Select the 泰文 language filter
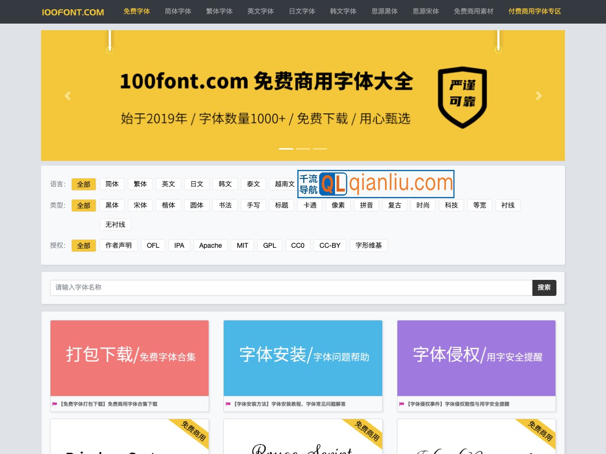The height and width of the screenshot is (454, 606). 253,184
